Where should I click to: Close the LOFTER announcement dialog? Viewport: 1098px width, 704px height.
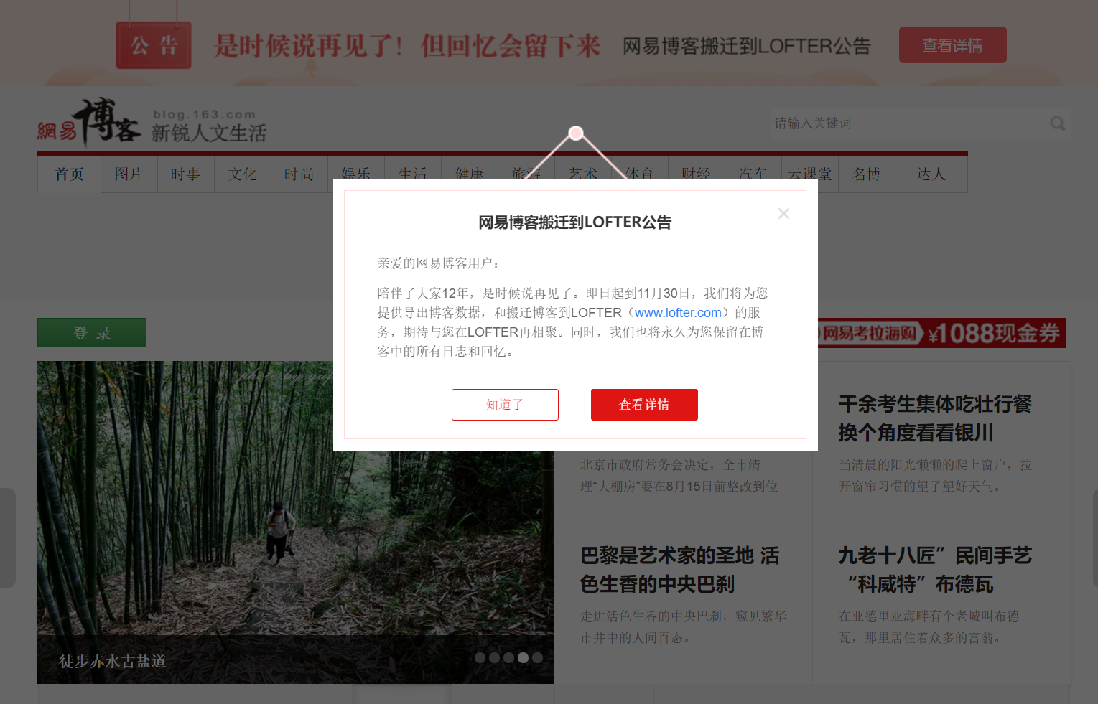[x=783, y=213]
